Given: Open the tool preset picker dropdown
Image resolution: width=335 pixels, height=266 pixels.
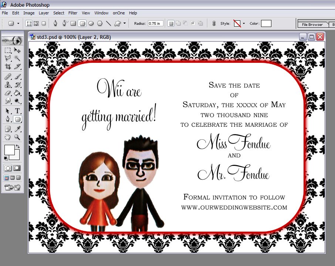Looking at the screenshot, I should click(x=18, y=23).
